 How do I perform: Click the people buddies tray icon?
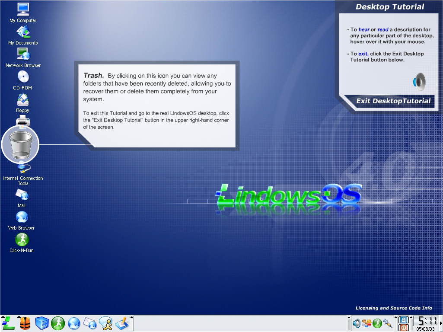367,323
